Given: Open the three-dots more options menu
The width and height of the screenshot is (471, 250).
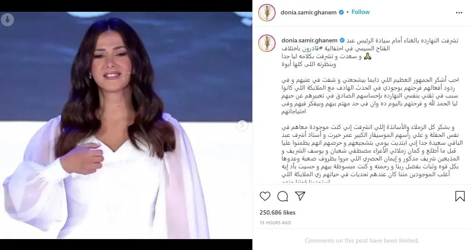Looking at the screenshot, I should pos(459,13).
